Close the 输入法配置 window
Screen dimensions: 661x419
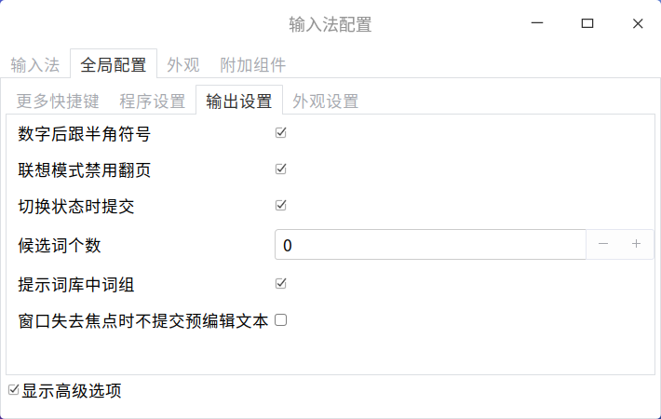pos(638,24)
